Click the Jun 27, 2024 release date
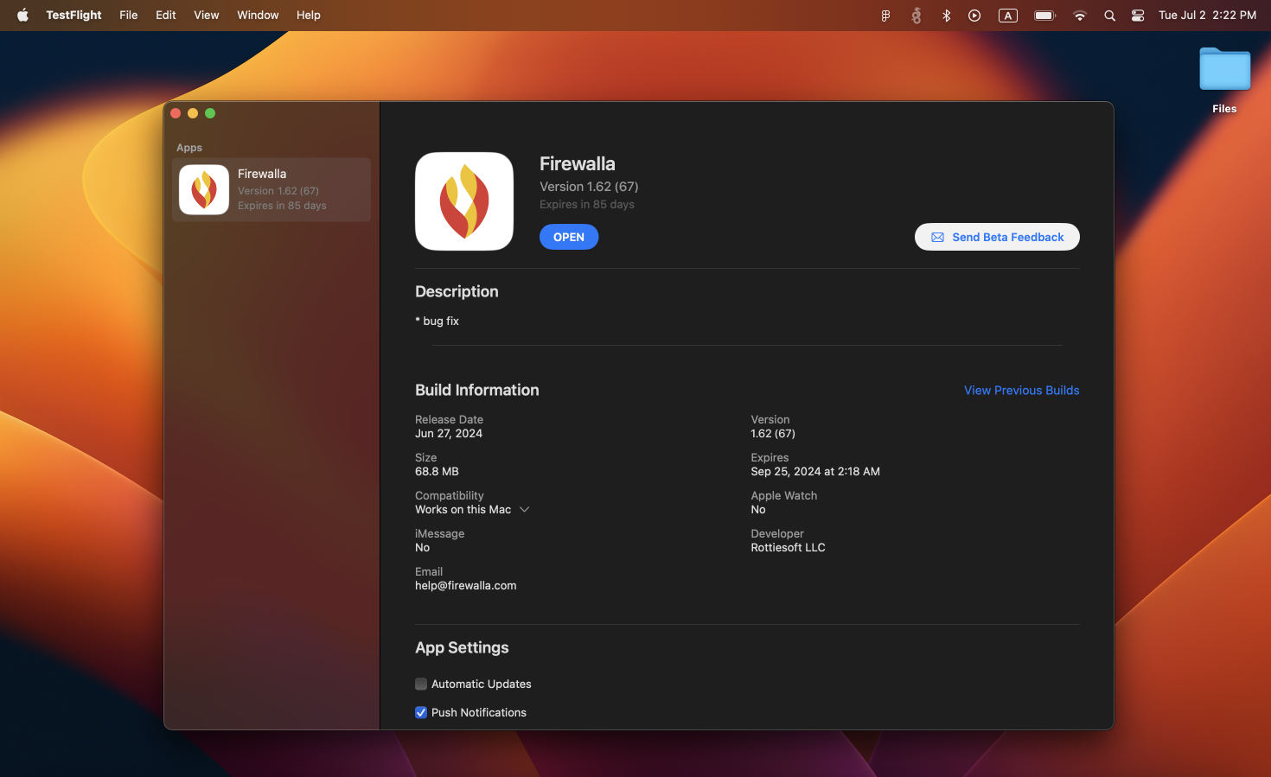Screen dimensions: 1271x777 click(x=449, y=434)
